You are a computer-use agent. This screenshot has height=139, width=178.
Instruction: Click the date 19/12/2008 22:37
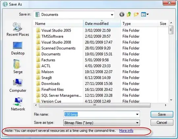[99, 72]
